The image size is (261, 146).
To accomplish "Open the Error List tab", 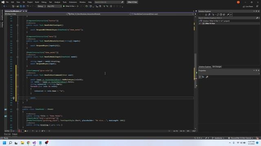I will click(7, 134).
